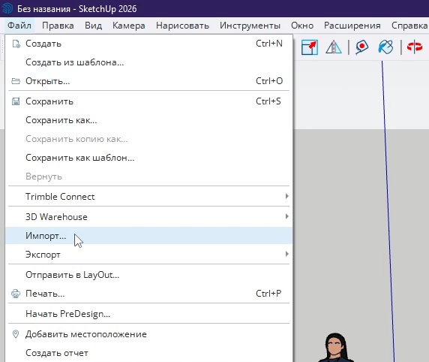
Task: Click the location pin icon in menu
Action: coord(16,334)
